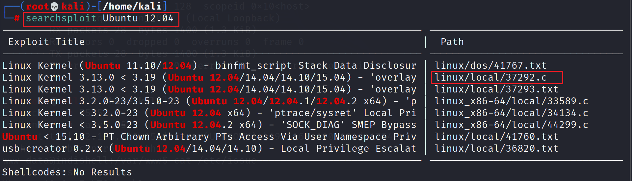Screen dimensions: 632x181
Task: Select the binfmt_script Stack Data Disclosure entry
Action: 209,65
